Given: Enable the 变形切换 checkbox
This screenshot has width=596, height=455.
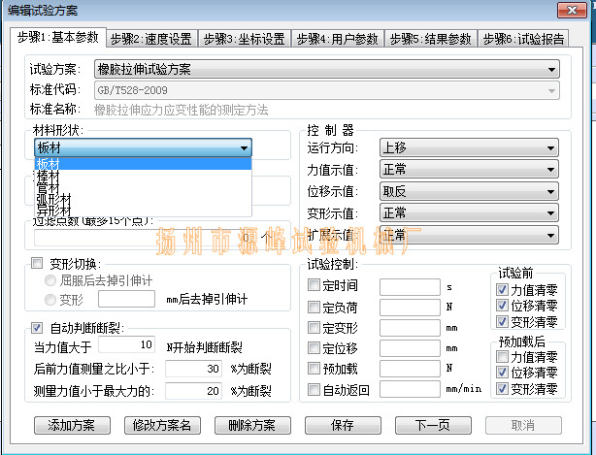Looking at the screenshot, I should [38, 263].
